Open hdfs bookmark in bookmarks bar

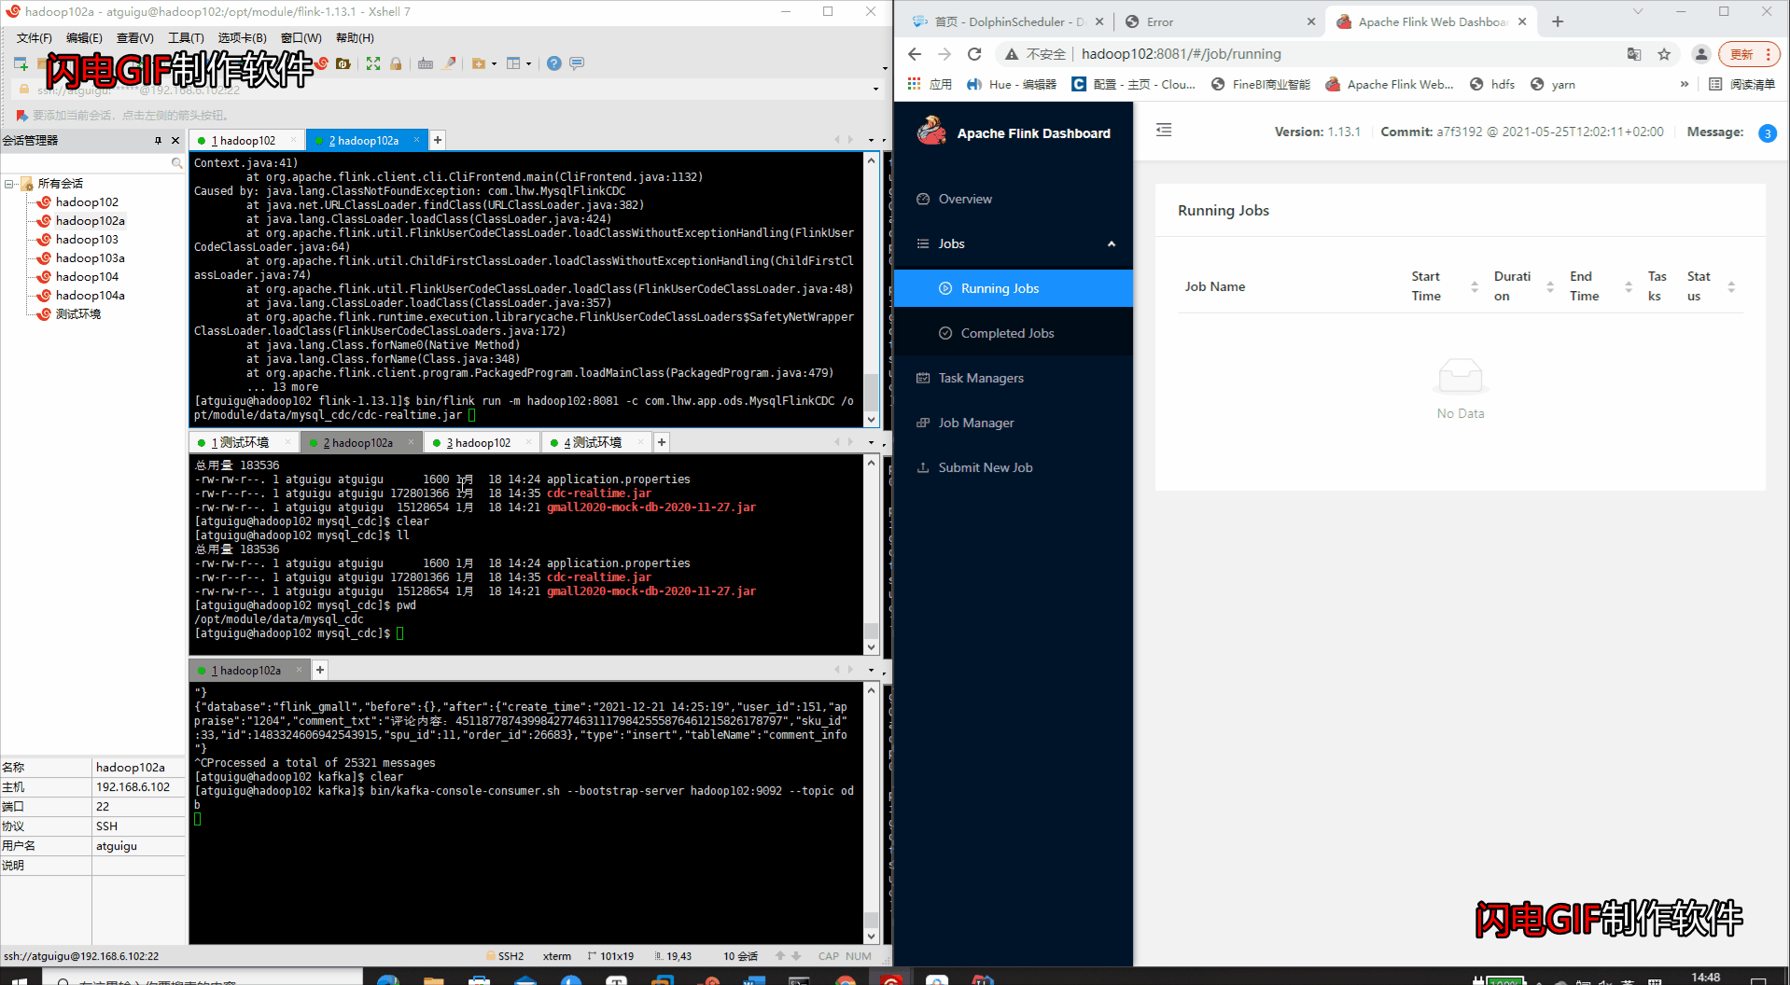click(x=1492, y=84)
